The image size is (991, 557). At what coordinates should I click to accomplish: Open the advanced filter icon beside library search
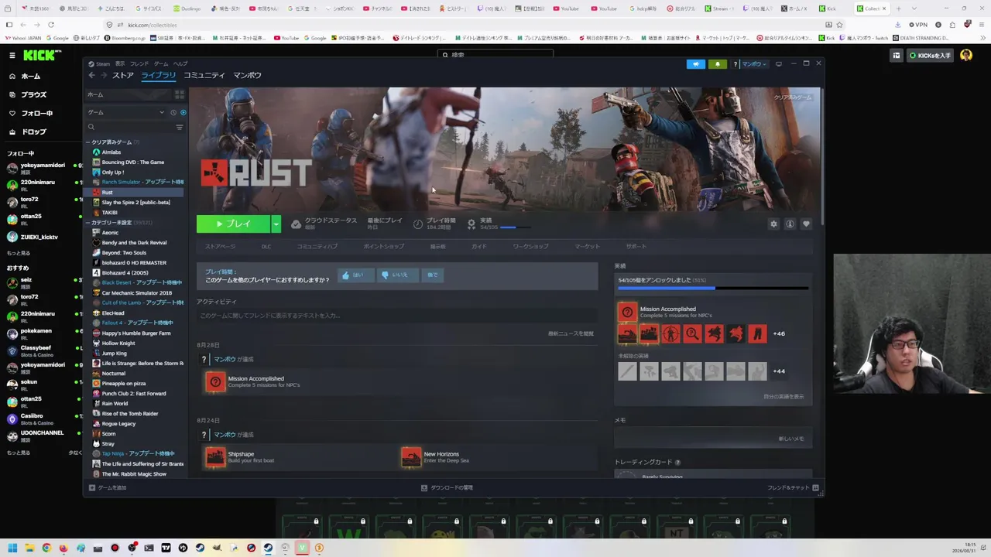click(x=180, y=127)
